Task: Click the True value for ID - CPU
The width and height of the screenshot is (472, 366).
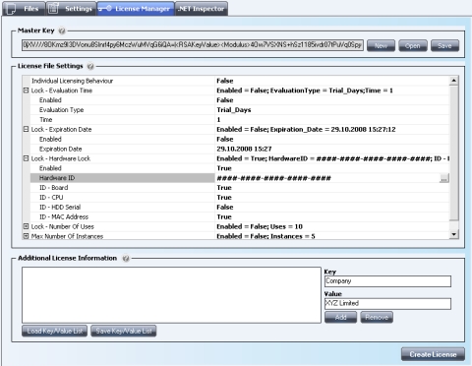Action: click(x=332, y=198)
